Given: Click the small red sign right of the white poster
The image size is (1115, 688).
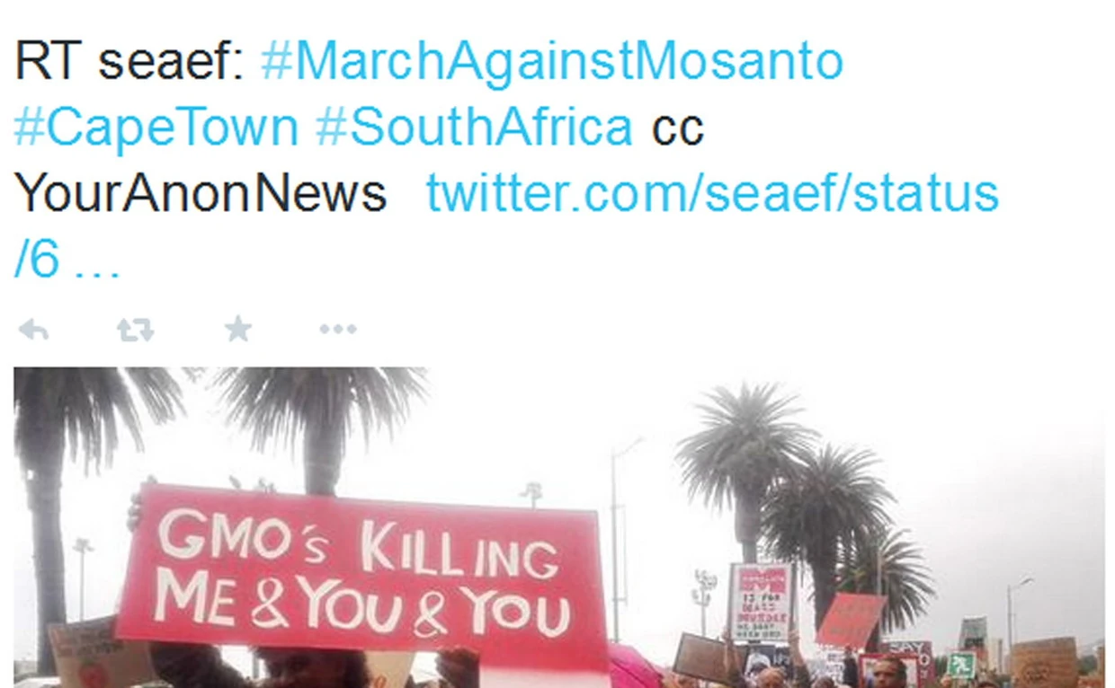Looking at the screenshot, I should (850, 621).
